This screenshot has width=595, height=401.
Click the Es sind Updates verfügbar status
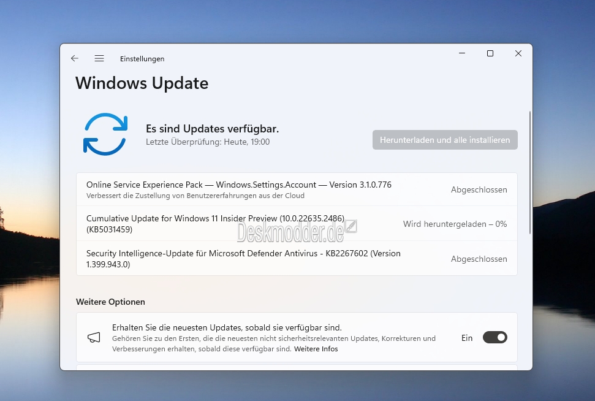[212, 129]
